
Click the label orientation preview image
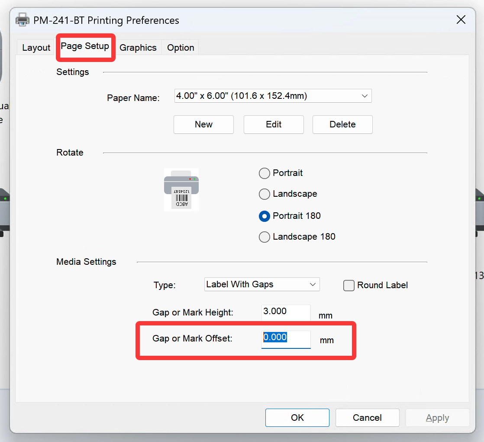click(x=181, y=189)
